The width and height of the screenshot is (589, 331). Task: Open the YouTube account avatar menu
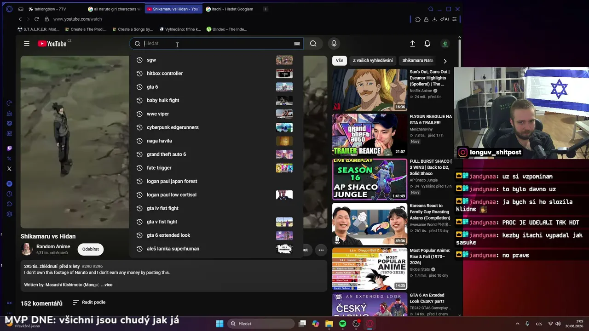pyautogui.click(x=445, y=44)
